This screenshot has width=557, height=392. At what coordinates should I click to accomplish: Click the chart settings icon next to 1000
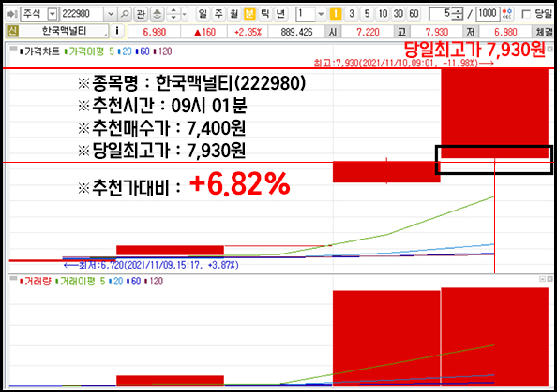click(x=507, y=14)
